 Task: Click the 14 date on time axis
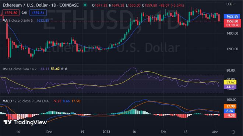pos(18,132)
